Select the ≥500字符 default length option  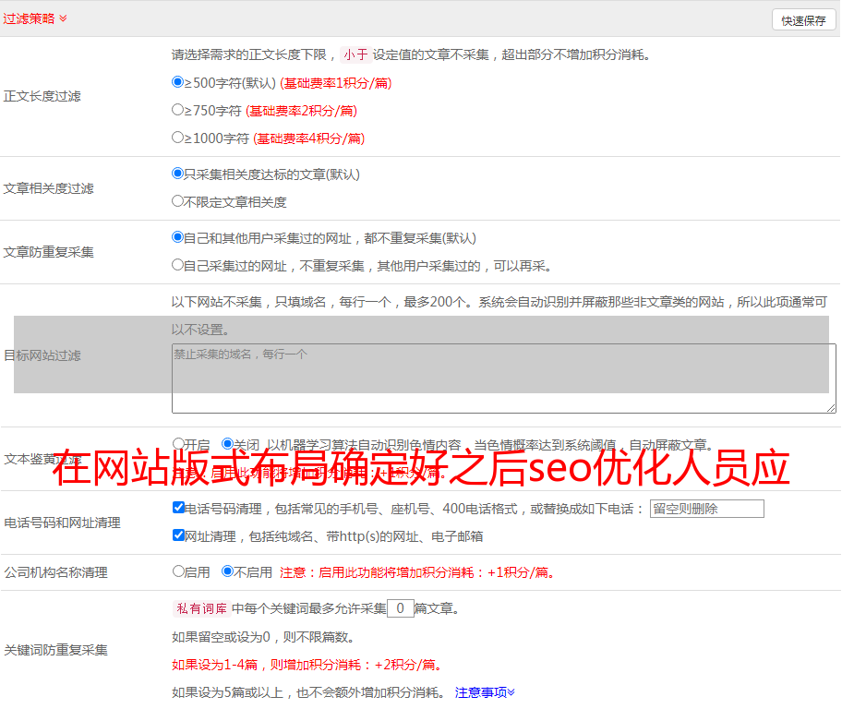(x=178, y=82)
